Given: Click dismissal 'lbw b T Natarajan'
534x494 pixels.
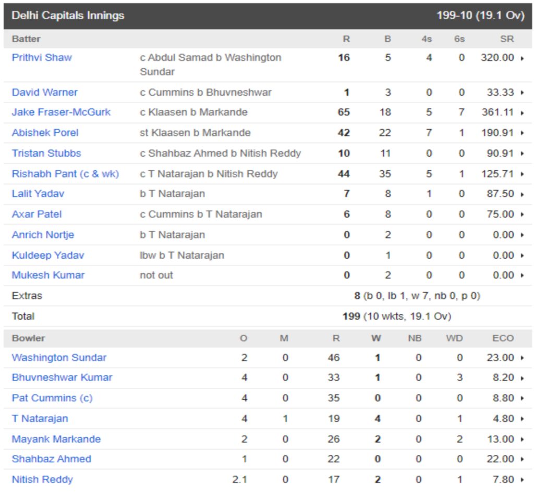Looking at the screenshot, I should tap(182, 256).
